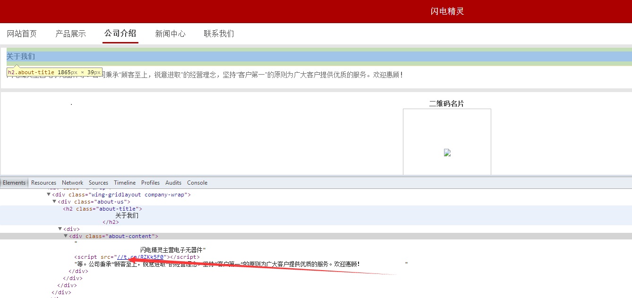Click the 二维码名片 heading
This screenshot has height=298, width=632.
click(x=446, y=103)
